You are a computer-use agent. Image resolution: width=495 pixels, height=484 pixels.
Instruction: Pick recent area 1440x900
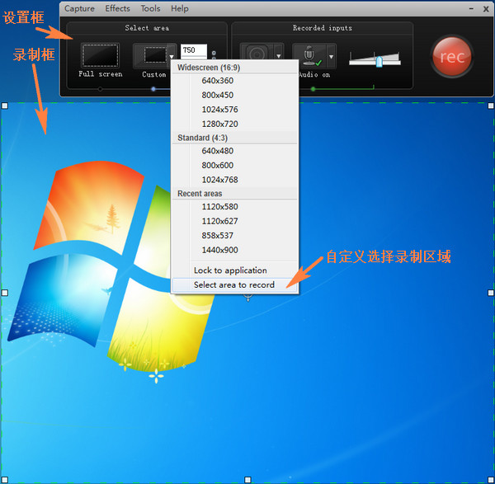[234, 250]
